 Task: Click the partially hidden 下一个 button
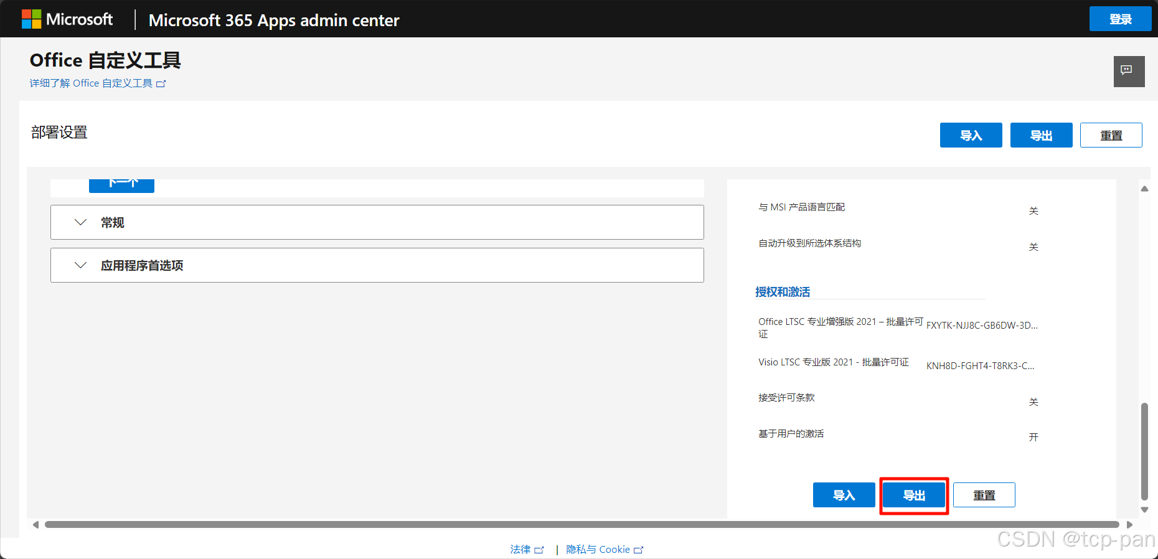[x=121, y=186]
